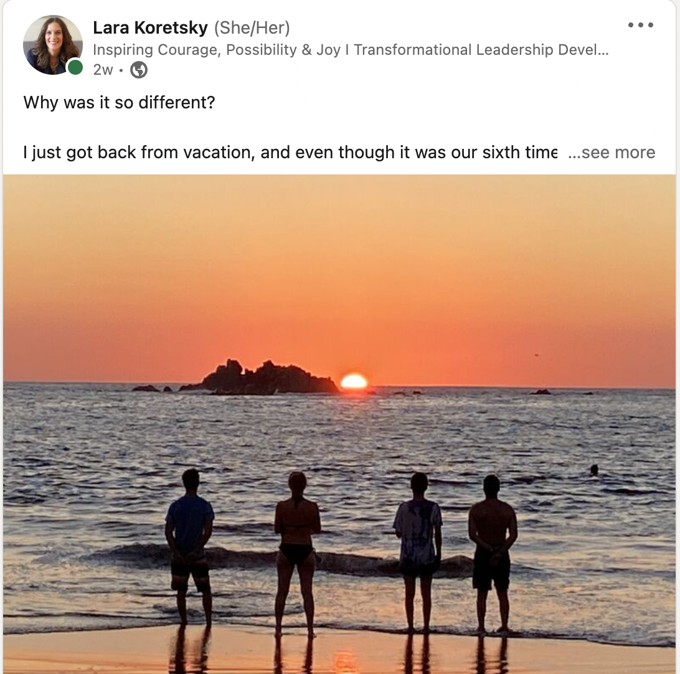The image size is (680, 674).
Task: Click the small bird in the orange sky
Action: click(x=537, y=355)
